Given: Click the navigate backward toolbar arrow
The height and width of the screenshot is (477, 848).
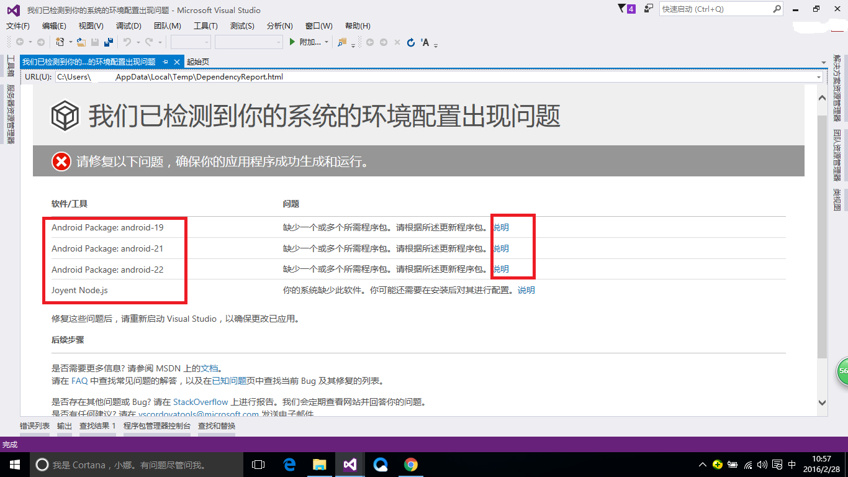Looking at the screenshot, I should coord(20,42).
